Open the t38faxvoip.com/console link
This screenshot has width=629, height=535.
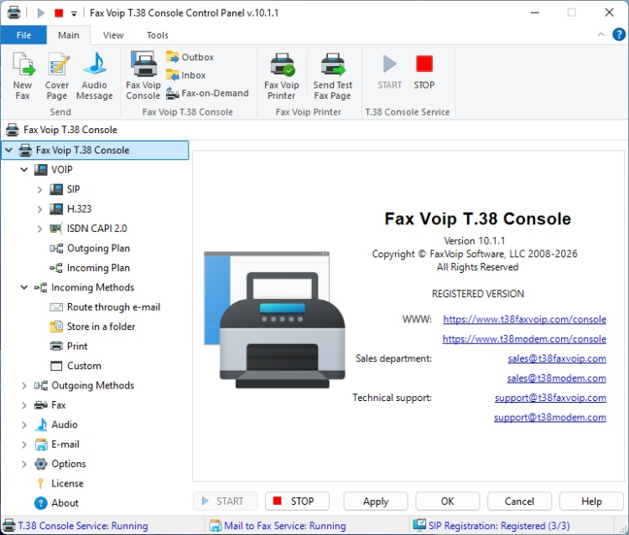coord(525,320)
